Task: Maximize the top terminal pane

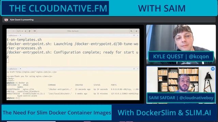Action: coord(134,36)
